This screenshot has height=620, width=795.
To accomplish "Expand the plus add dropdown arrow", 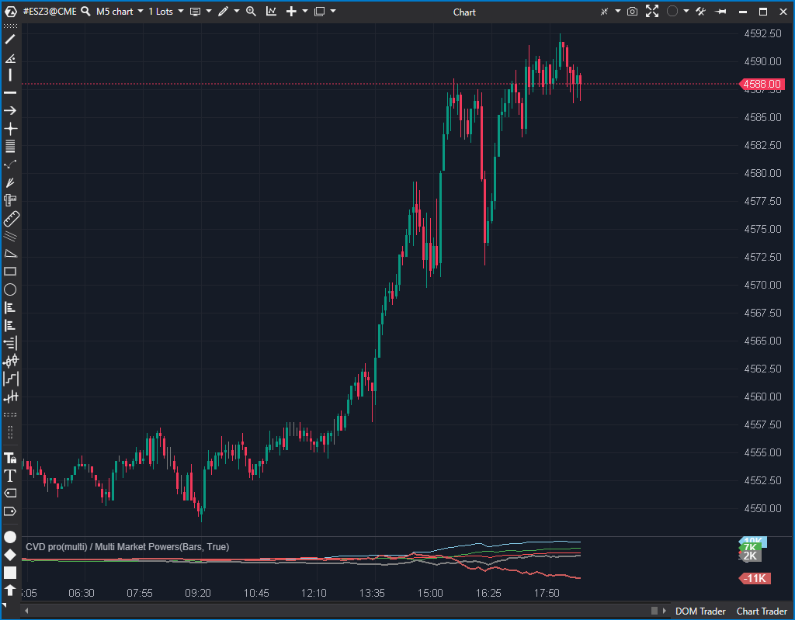I will click(304, 11).
